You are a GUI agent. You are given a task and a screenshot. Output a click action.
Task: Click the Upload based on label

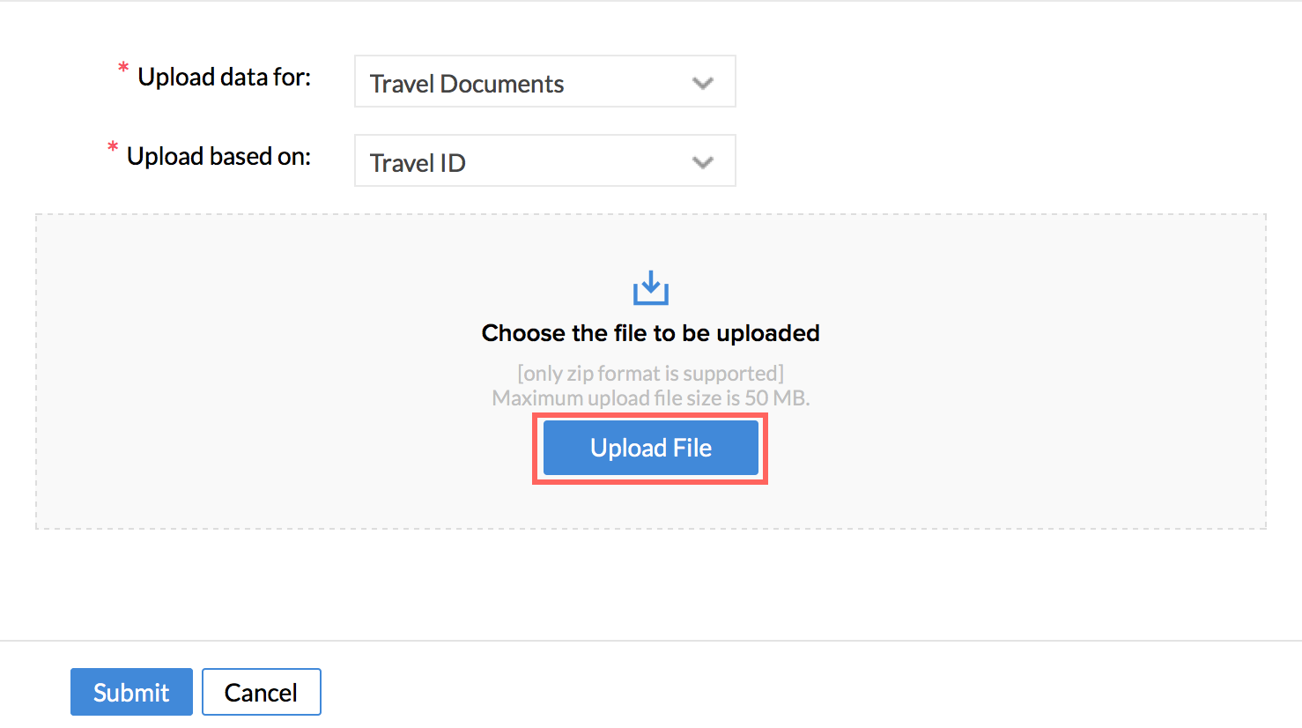[218, 157]
